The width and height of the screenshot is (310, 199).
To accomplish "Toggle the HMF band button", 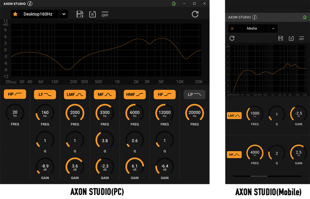I will 135,95.
